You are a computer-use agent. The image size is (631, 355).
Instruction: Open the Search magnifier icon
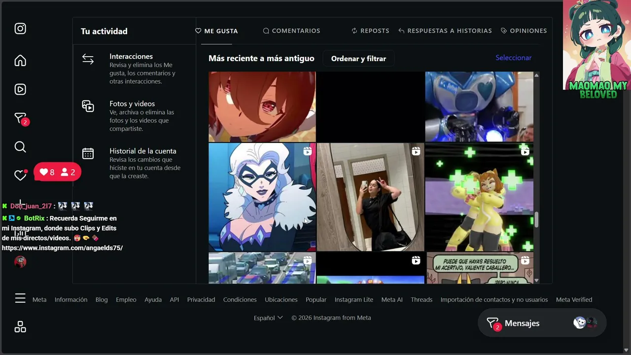point(20,147)
